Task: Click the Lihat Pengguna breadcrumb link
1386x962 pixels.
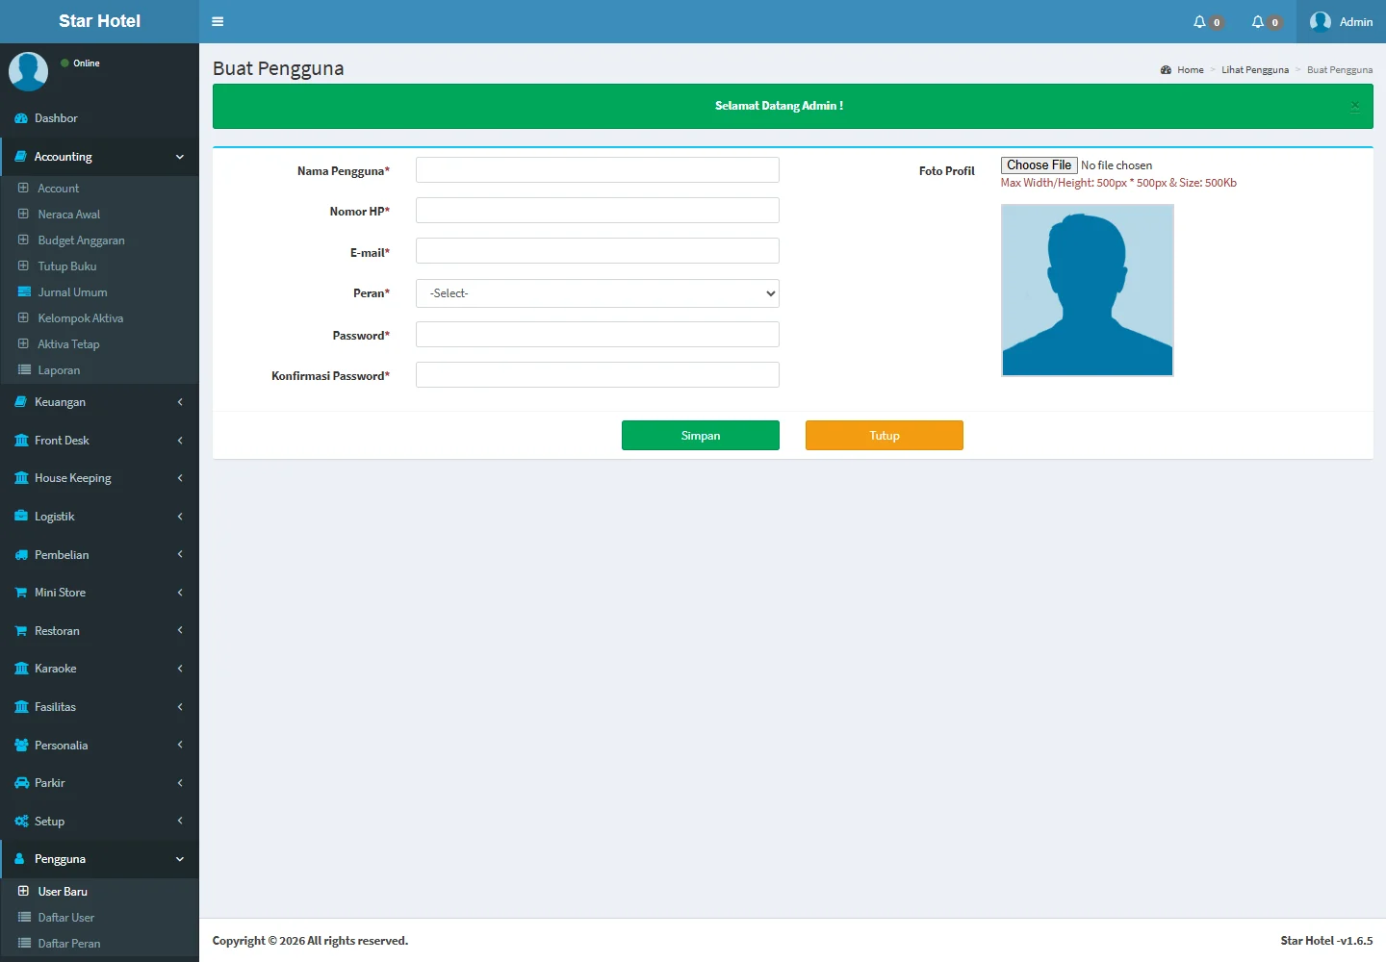Action: (1254, 70)
